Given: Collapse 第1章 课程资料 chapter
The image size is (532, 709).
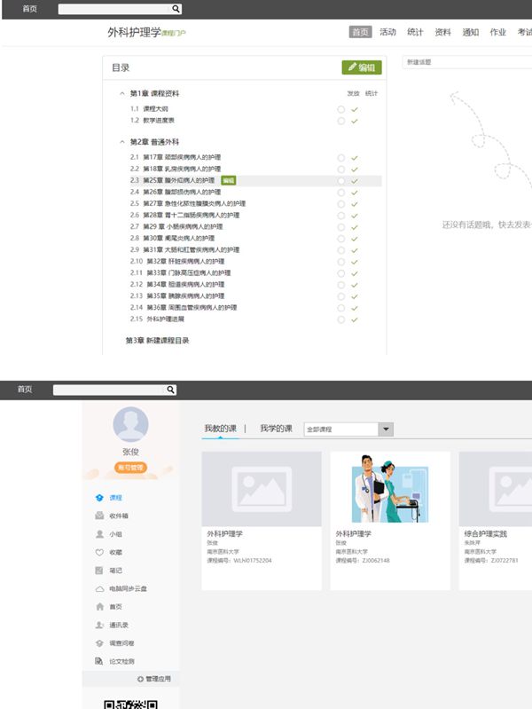Looking at the screenshot, I should pyautogui.click(x=122, y=93).
